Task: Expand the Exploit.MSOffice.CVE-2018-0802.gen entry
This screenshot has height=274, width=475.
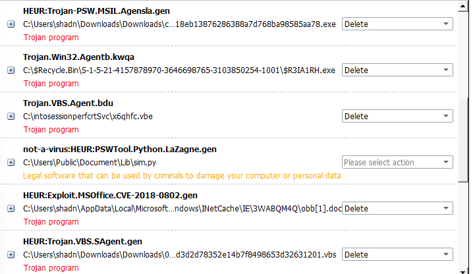Action: pos(11,209)
